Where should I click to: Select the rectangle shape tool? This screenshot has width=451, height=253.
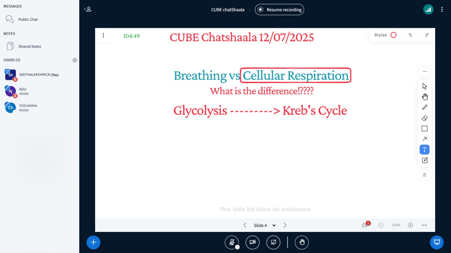(424, 128)
